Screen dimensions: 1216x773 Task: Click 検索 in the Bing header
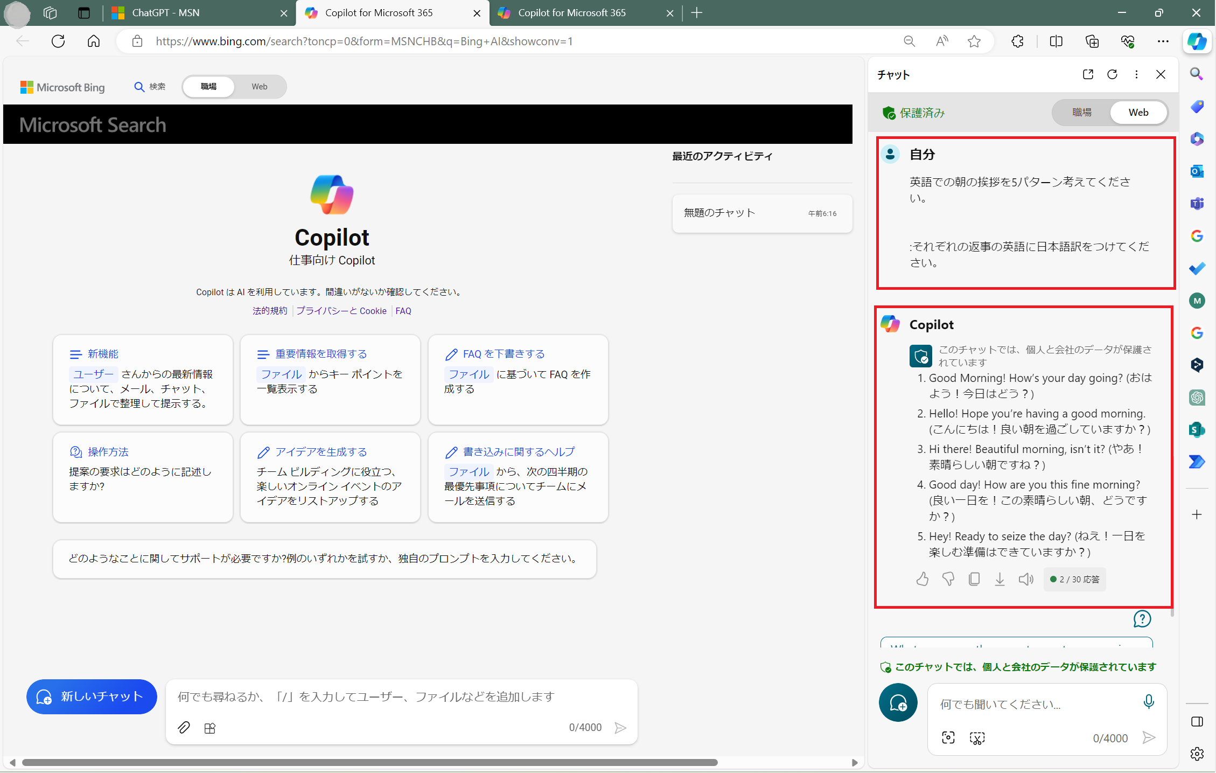point(150,87)
